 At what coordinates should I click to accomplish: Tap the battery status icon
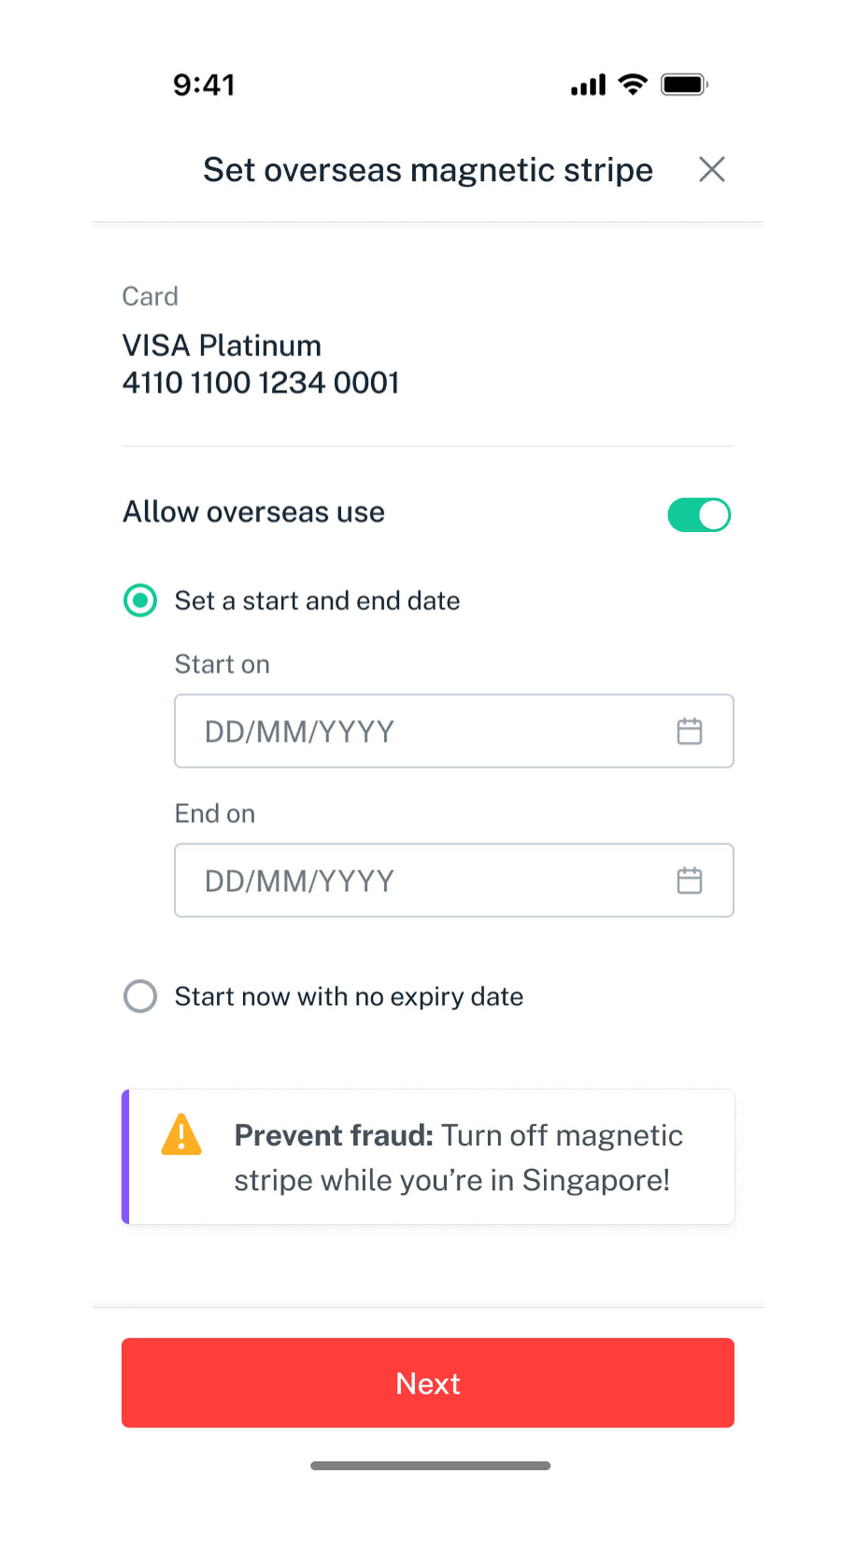pyautogui.click(x=684, y=84)
